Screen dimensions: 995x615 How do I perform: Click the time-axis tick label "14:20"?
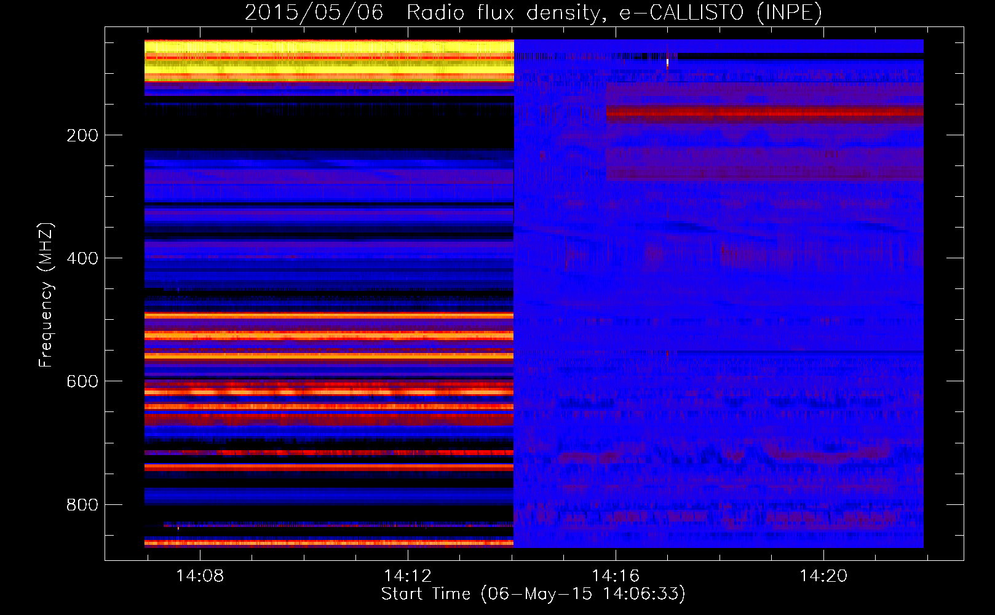823,576
